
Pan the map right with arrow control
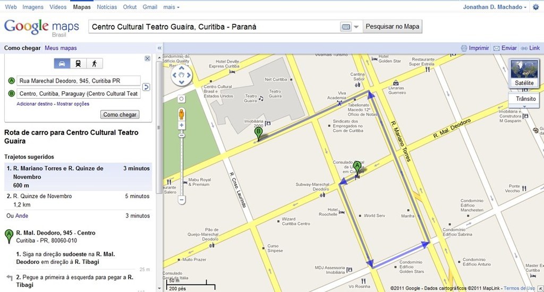coord(189,75)
